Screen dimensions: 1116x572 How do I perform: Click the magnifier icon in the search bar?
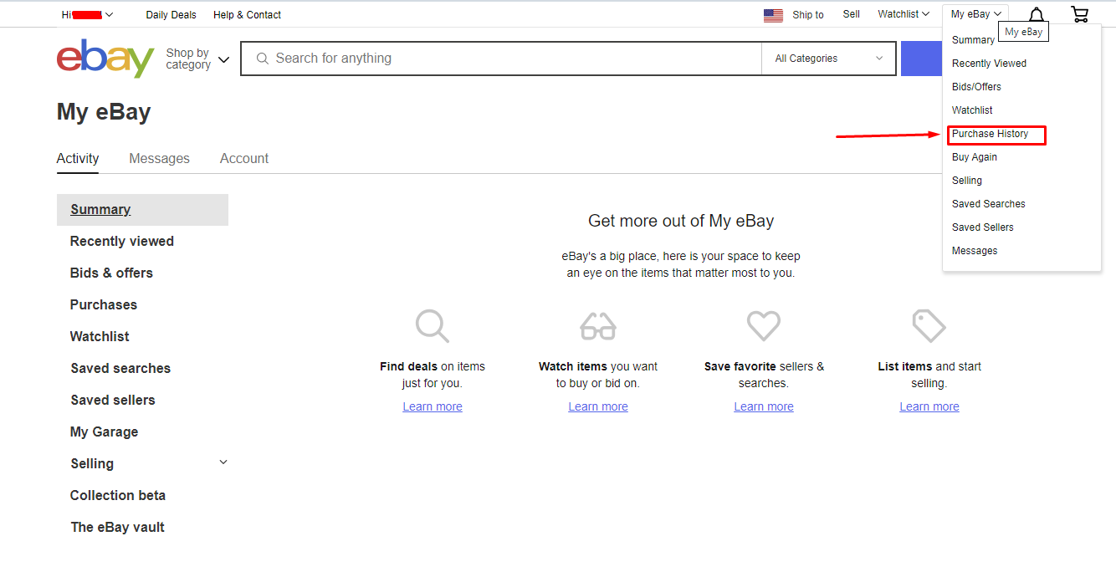coord(263,58)
